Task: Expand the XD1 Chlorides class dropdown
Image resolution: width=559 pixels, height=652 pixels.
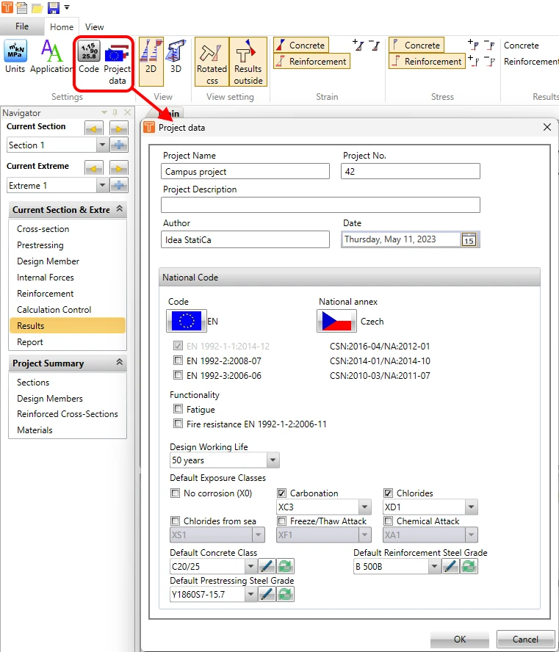Action: pos(472,507)
